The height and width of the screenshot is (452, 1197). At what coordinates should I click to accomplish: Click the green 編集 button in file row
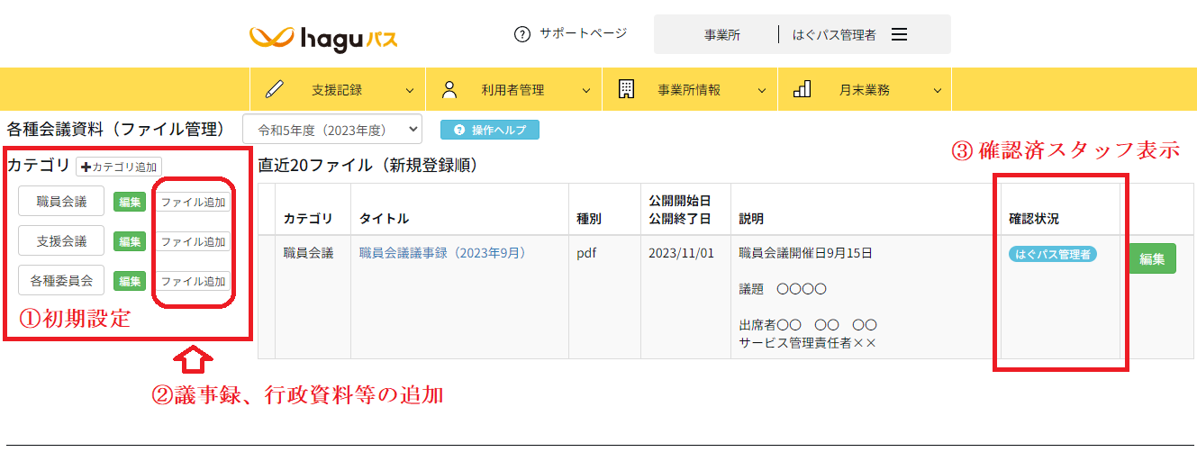coord(1152,258)
